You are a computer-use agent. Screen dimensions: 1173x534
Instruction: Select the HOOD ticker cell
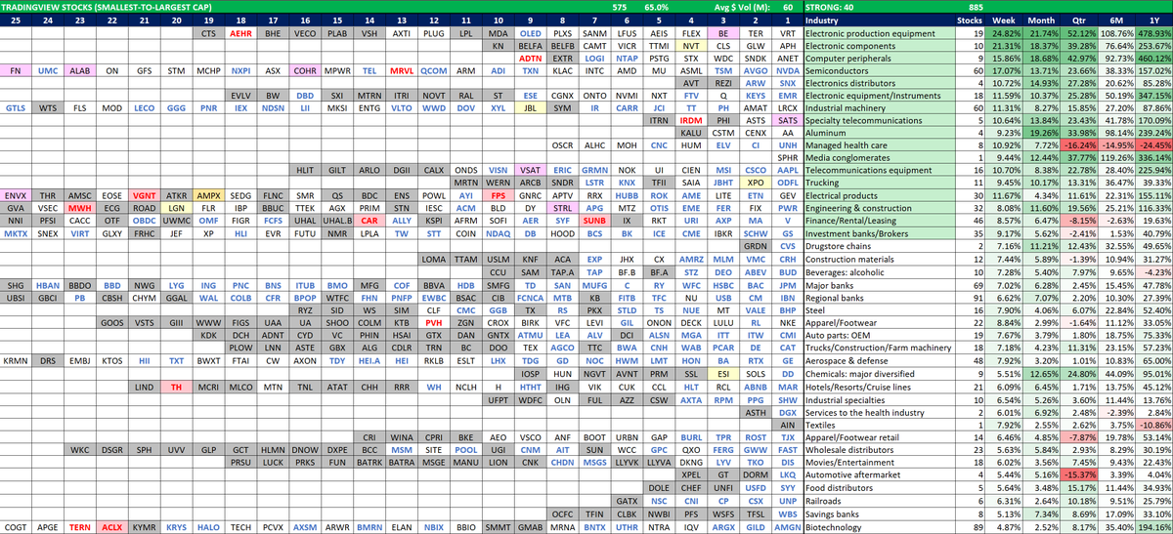[x=562, y=234]
